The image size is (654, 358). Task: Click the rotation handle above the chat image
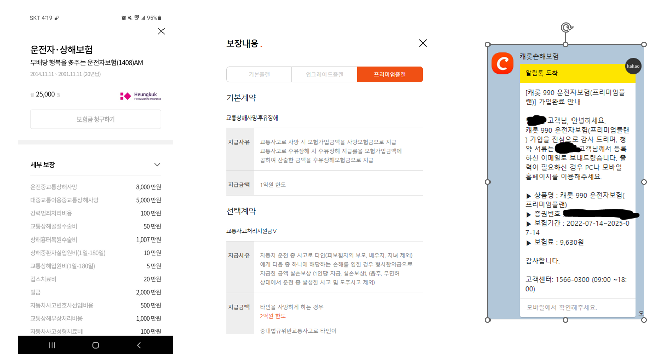pos(566,27)
